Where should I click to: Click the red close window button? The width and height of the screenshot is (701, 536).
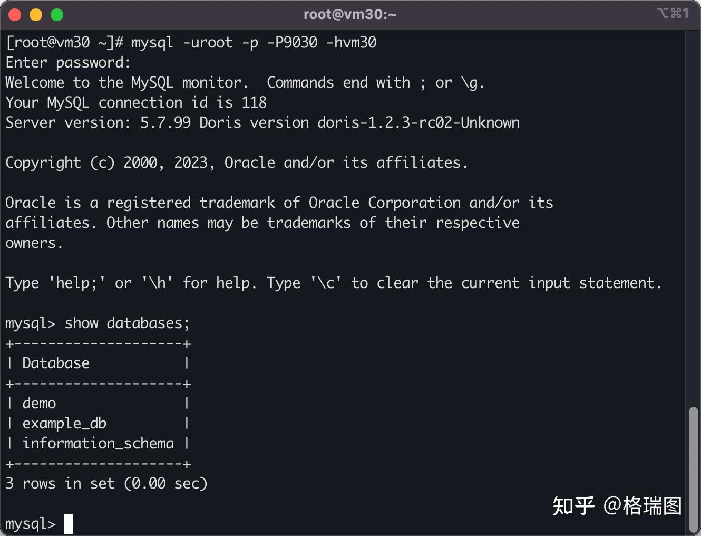(x=15, y=15)
